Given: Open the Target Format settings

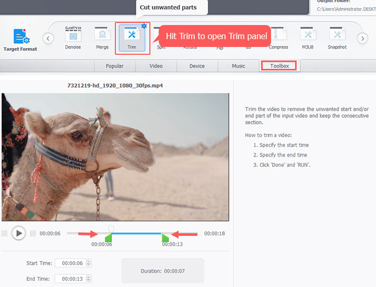Looking at the screenshot, I should coord(20,40).
